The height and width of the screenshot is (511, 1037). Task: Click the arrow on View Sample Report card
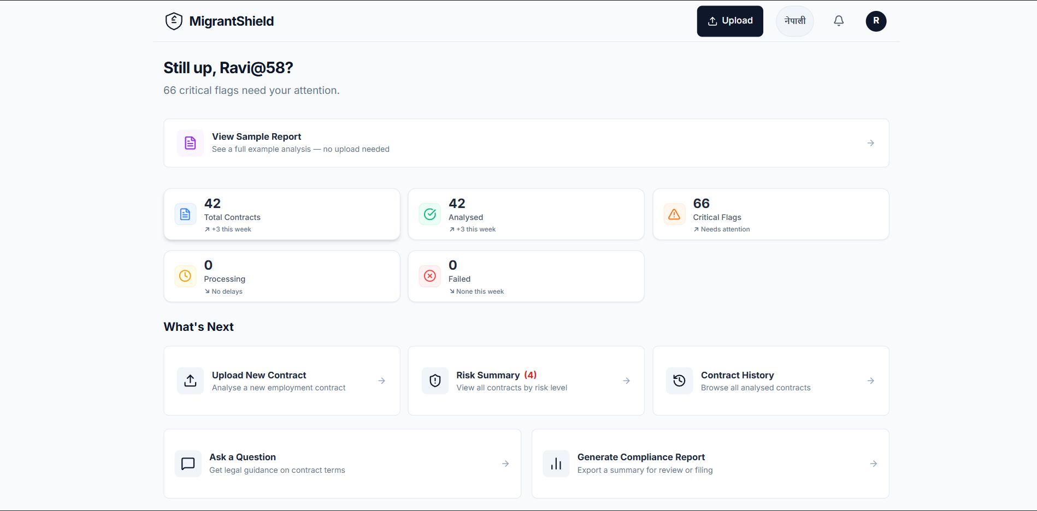pyautogui.click(x=870, y=143)
